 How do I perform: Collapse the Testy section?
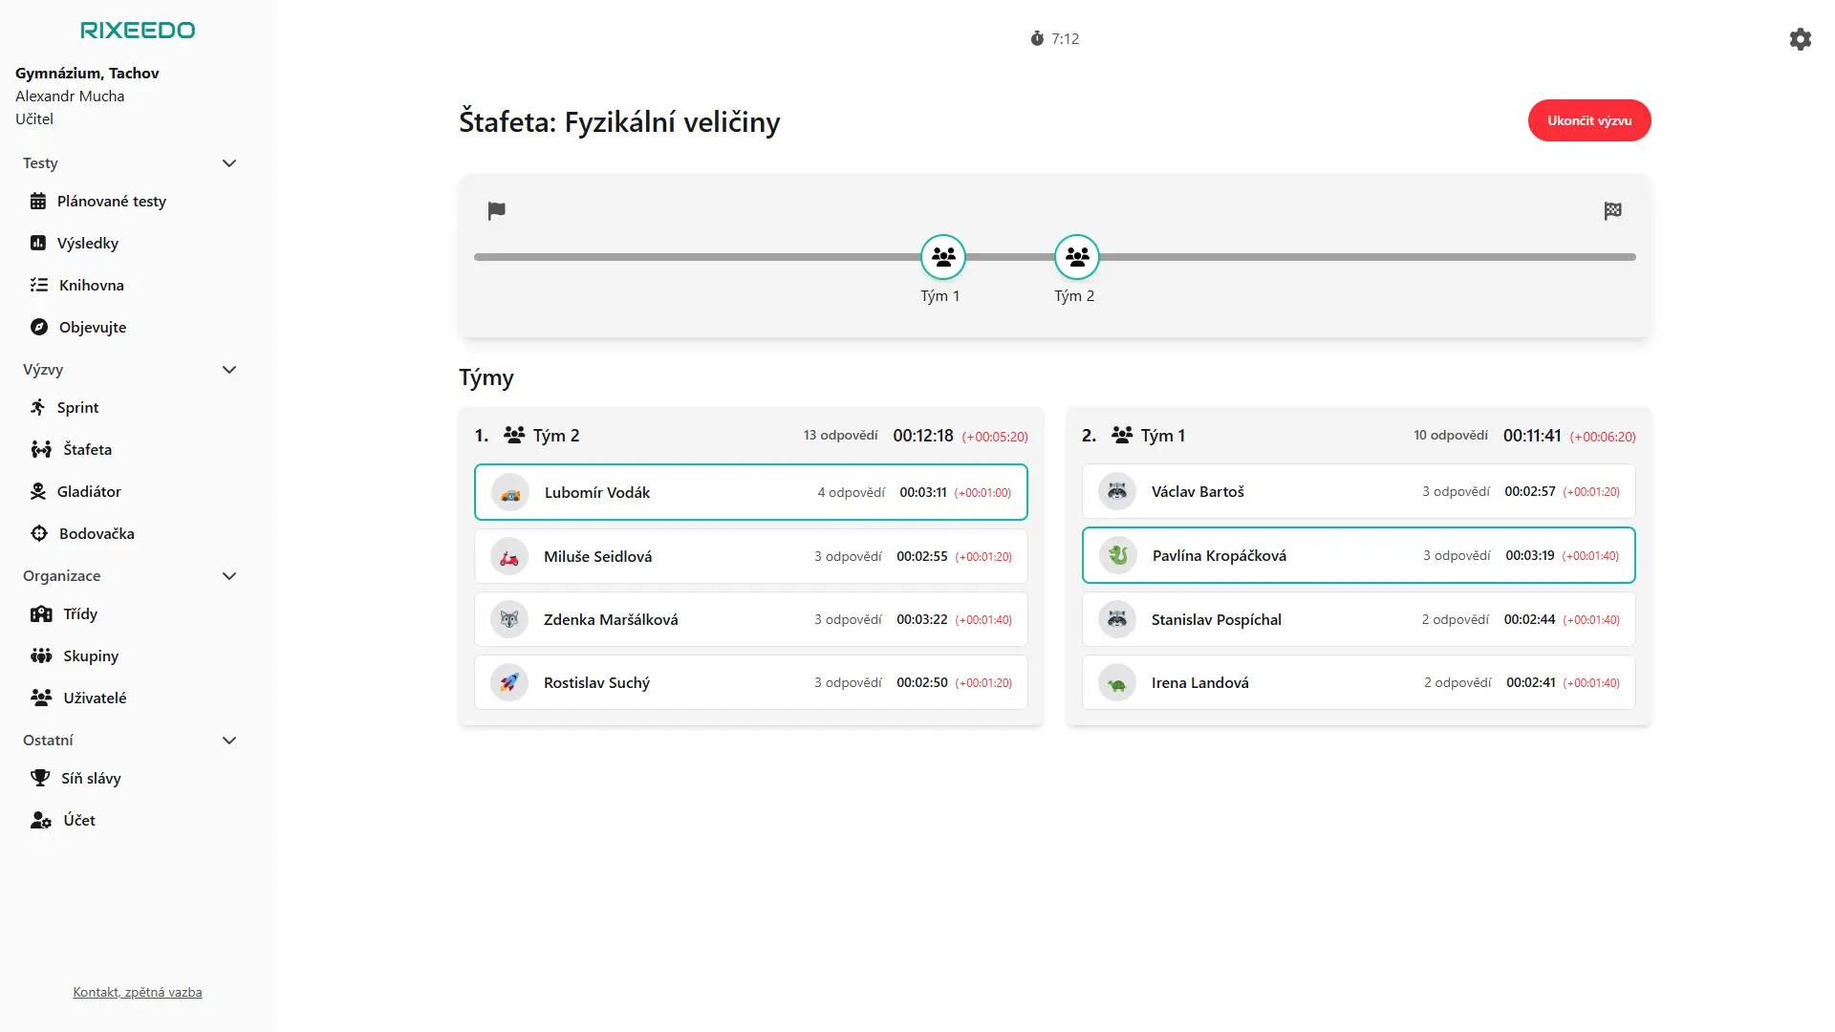[229, 163]
